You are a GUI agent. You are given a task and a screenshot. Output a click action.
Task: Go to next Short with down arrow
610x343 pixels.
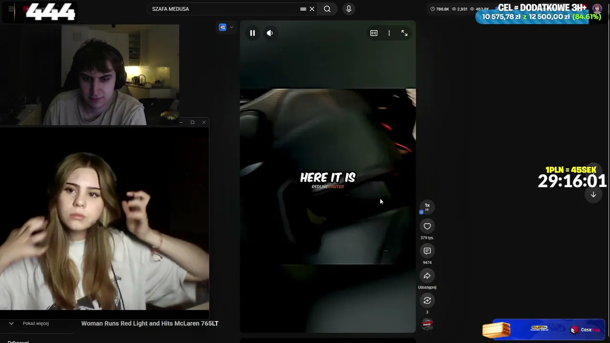(x=593, y=194)
